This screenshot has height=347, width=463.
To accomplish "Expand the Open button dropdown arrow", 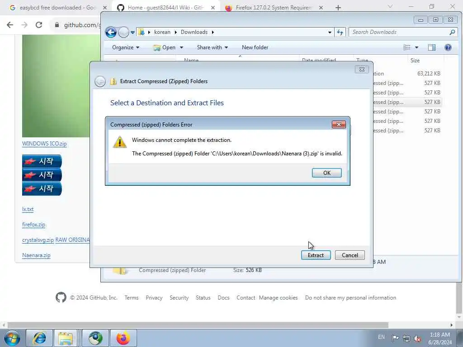I will click(181, 47).
